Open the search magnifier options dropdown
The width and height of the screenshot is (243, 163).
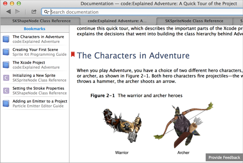coord(46,12)
